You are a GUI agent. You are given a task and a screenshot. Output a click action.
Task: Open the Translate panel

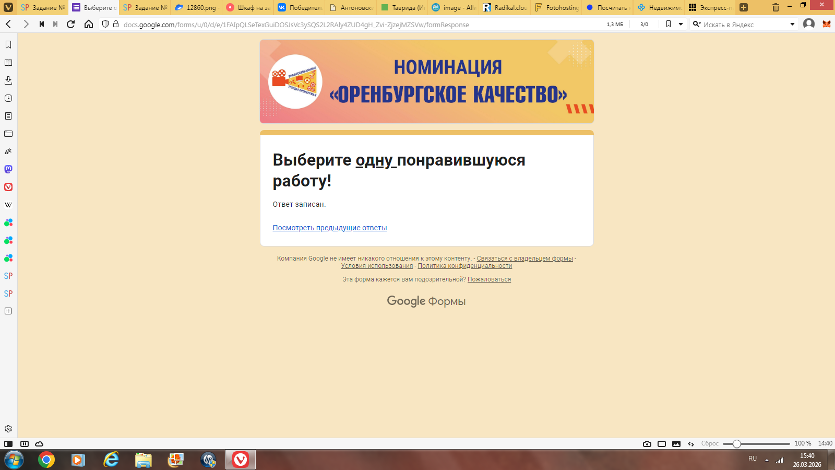[x=8, y=151]
